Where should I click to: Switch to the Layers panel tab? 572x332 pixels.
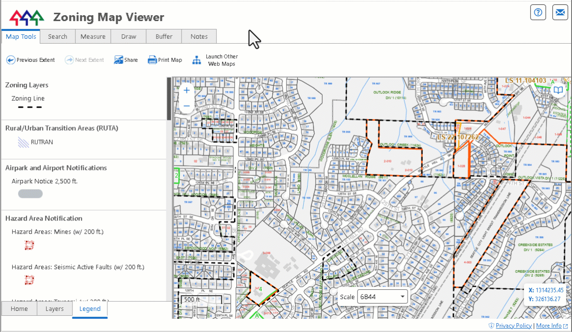coord(55,309)
